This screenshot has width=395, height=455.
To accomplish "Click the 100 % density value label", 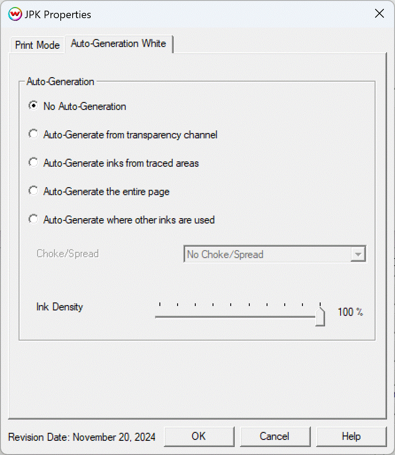I will (x=350, y=312).
